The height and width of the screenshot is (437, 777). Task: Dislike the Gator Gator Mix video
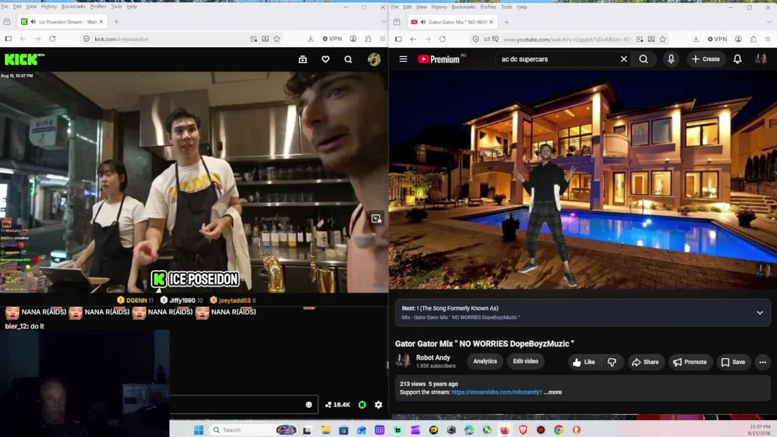pos(612,362)
